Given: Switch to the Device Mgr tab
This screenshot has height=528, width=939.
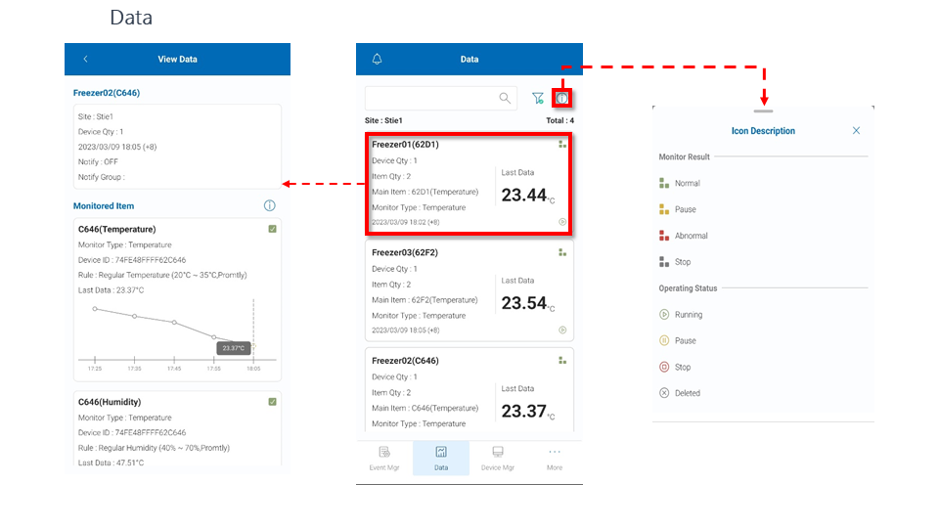Looking at the screenshot, I should [498, 458].
